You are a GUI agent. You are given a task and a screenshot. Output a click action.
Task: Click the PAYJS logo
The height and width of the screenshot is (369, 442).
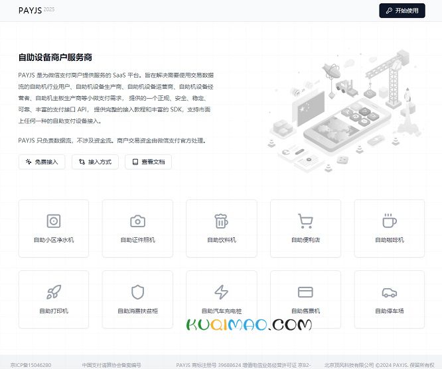coord(30,11)
